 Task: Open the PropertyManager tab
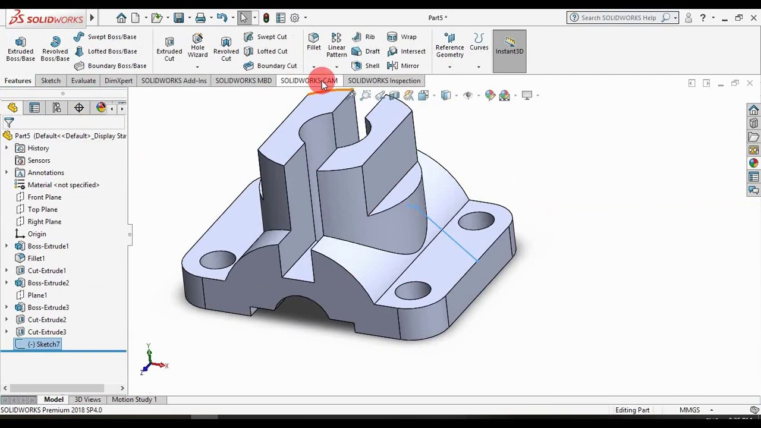[34, 108]
